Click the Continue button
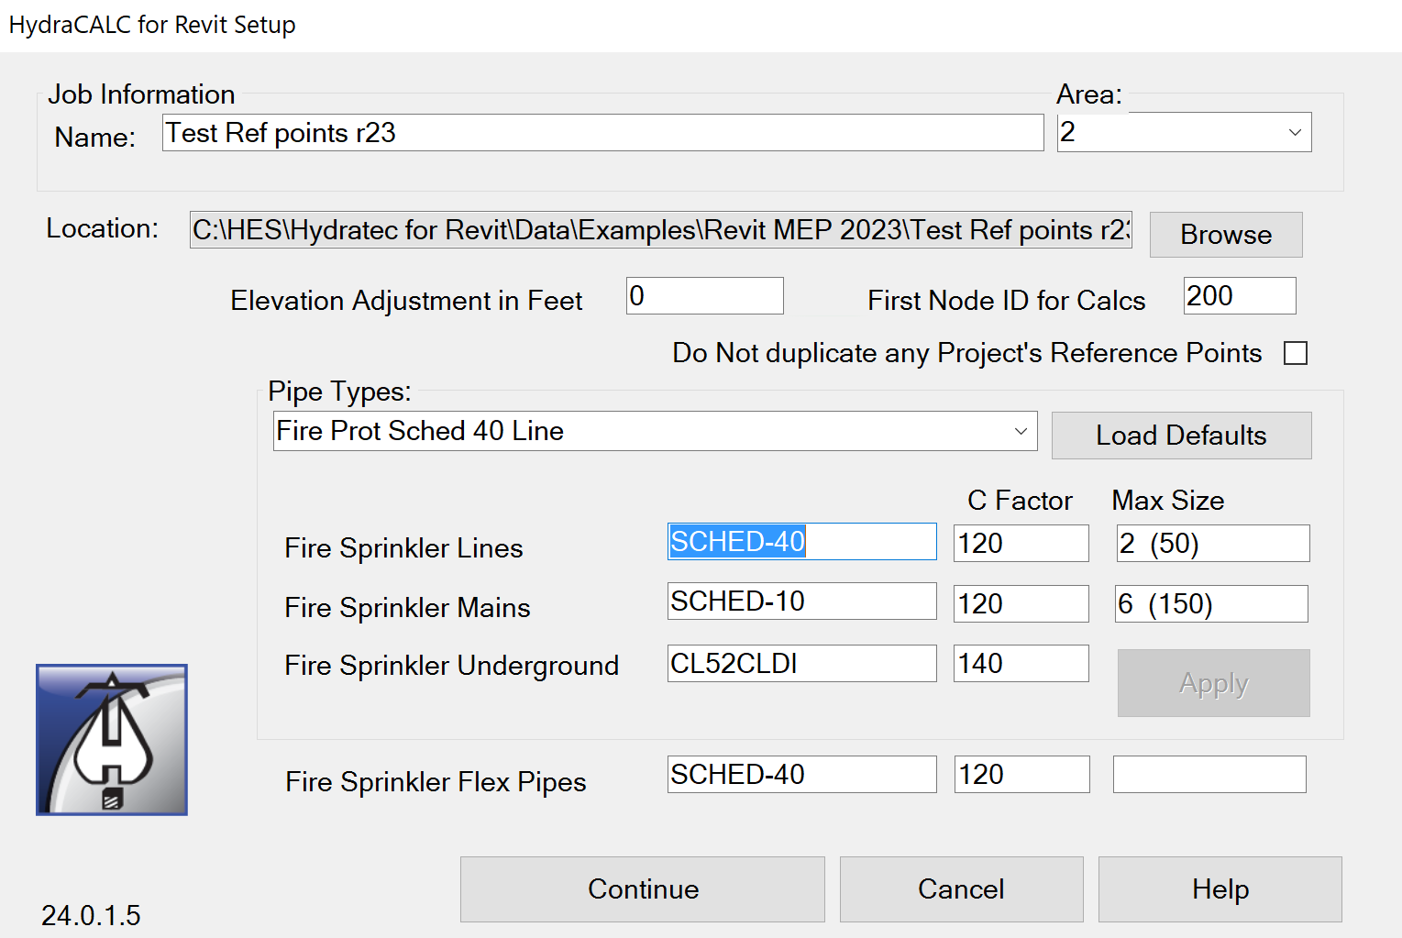1402x938 pixels. coord(643,889)
